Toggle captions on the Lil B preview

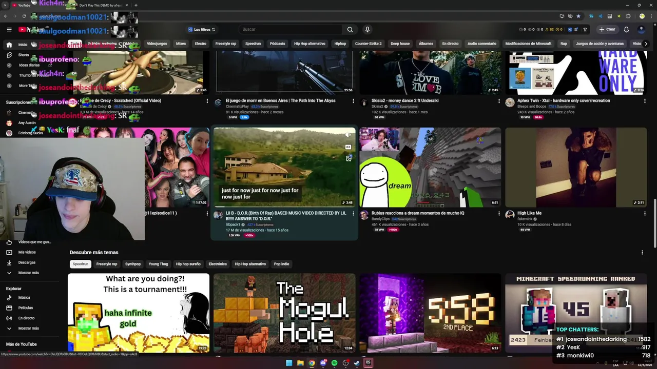(x=349, y=147)
